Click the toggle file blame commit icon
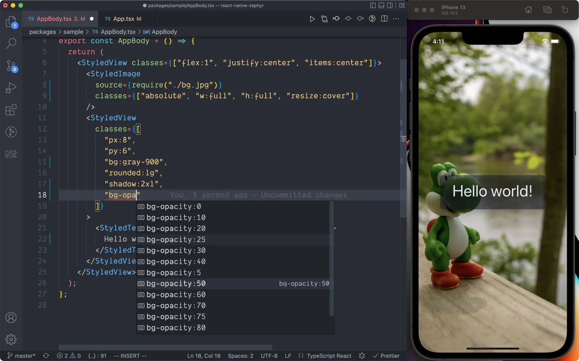 (348, 18)
